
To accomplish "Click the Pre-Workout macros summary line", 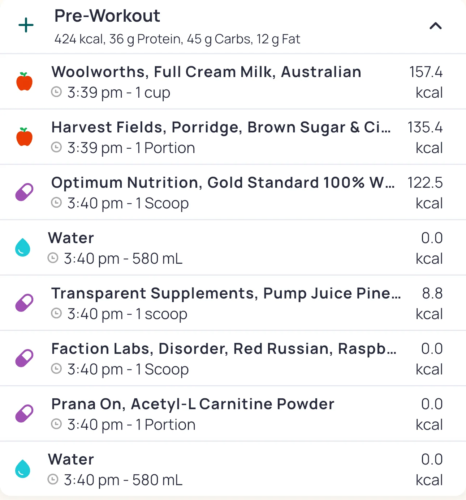I will coord(177,39).
